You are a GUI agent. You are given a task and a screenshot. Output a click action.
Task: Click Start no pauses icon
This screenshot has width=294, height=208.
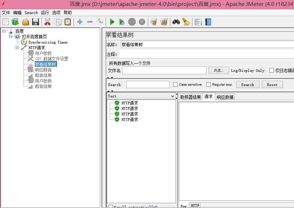(122, 22)
